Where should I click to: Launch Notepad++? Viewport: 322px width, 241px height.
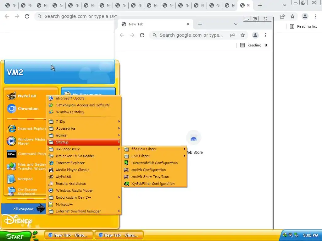point(84,204)
